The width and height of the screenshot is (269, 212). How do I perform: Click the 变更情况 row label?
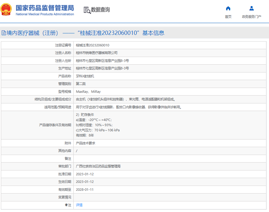(x=65, y=197)
